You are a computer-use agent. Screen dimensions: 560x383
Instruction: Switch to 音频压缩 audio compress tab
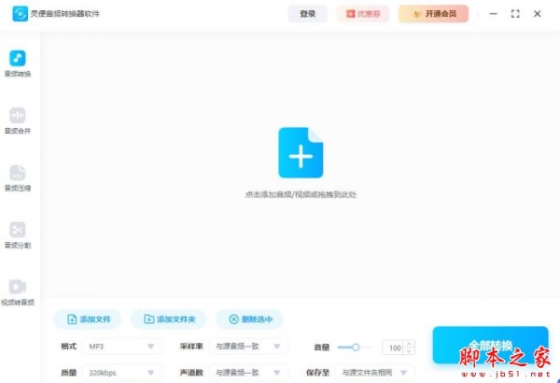tap(18, 178)
